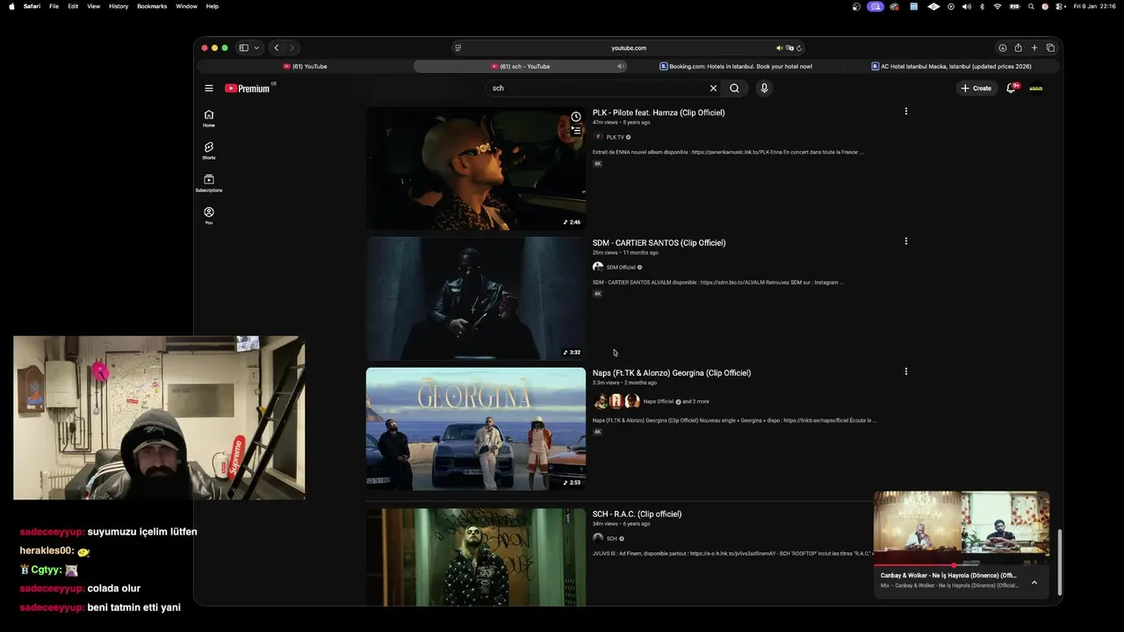The width and height of the screenshot is (1124, 632).
Task: Go back in Safari history
Action: 277,48
